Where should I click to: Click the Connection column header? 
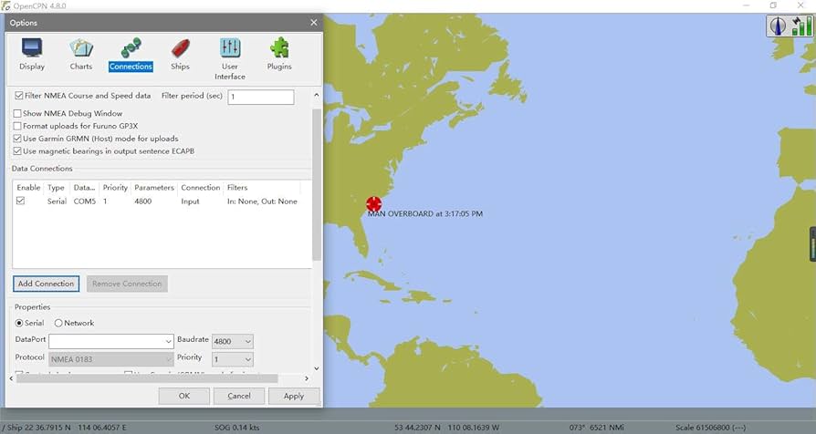[201, 188]
